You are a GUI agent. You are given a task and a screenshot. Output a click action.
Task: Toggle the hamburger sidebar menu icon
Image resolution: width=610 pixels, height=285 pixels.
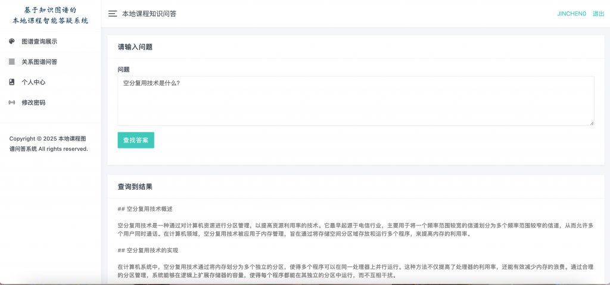coord(113,14)
